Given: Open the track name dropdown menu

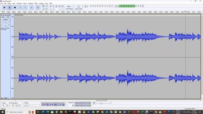Looking at the screenshot, I should [x=6, y=15].
